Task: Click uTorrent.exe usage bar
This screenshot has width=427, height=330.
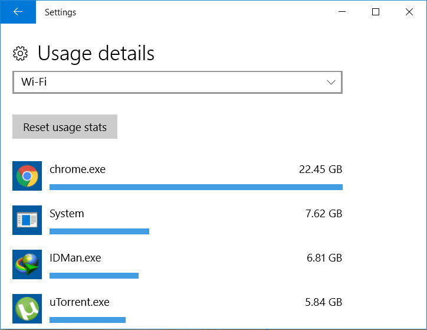Action: 87,320
